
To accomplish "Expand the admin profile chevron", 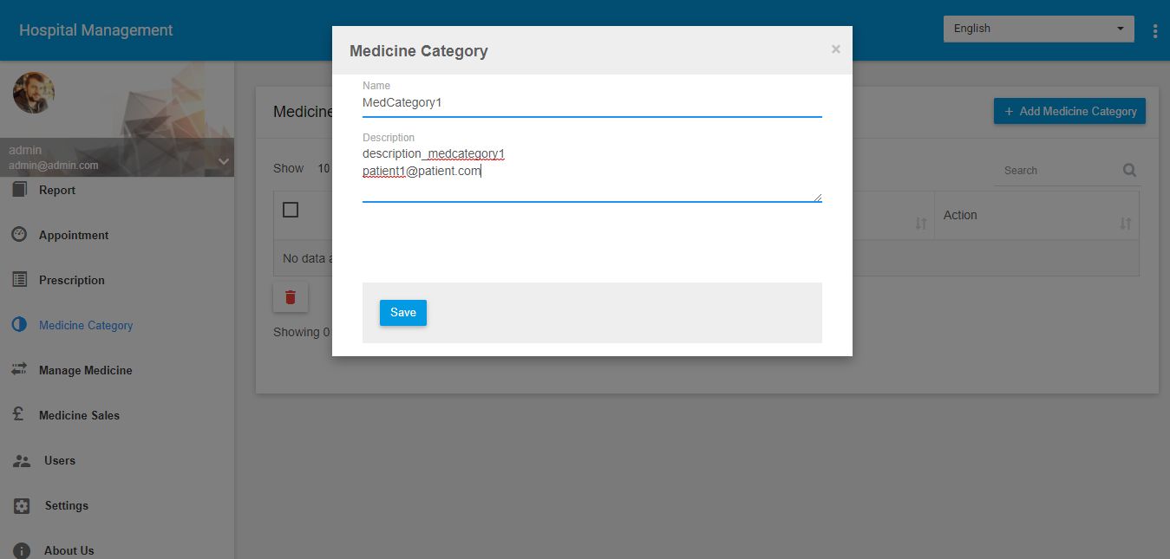I will [223, 161].
